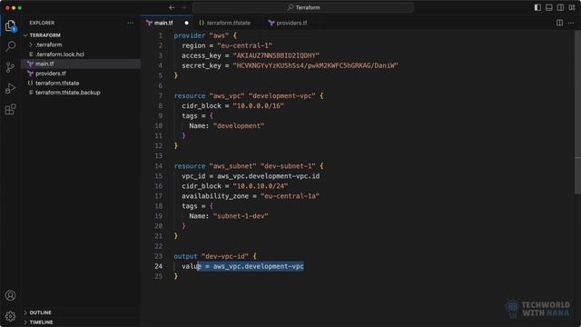581x327 pixels.
Task: Click "development-vpc" on line 7
Action: pos(282,95)
